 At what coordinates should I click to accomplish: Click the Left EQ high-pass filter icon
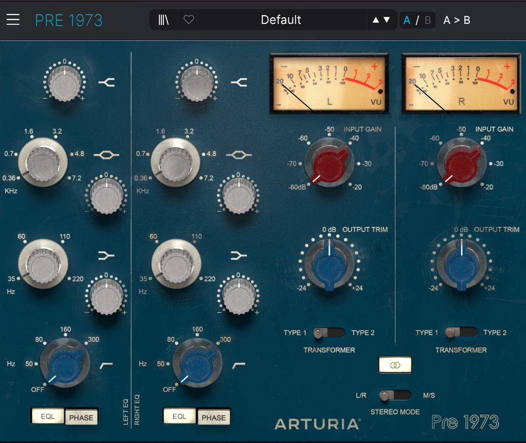106,366
